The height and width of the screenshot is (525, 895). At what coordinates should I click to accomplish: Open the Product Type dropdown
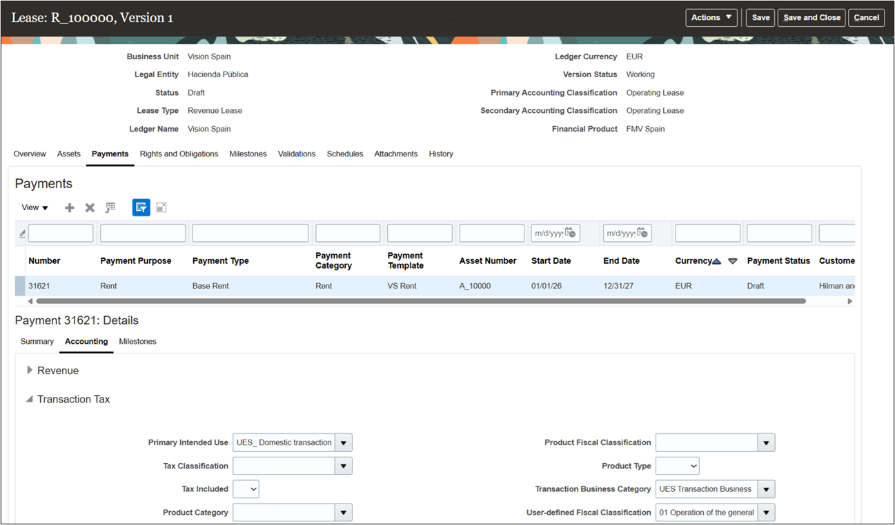tap(692, 465)
